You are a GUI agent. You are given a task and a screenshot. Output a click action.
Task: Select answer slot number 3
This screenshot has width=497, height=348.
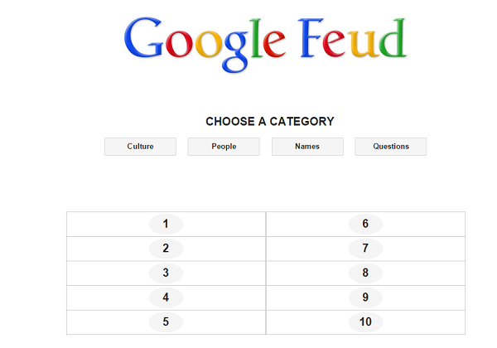[x=166, y=273]
